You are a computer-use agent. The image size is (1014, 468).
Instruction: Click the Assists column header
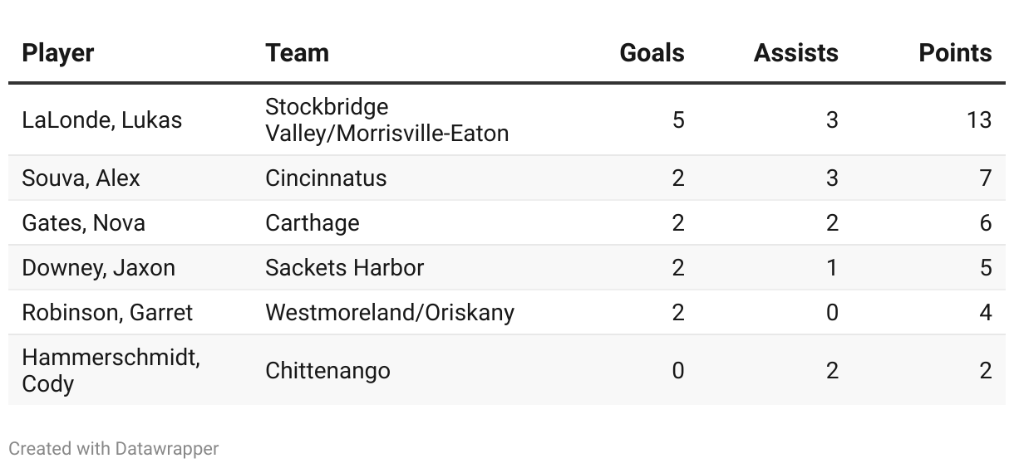(795, 53)
